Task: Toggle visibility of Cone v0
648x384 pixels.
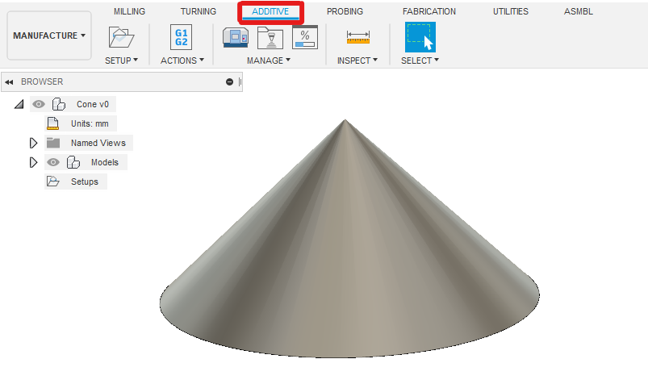Action: coord(39,104)
